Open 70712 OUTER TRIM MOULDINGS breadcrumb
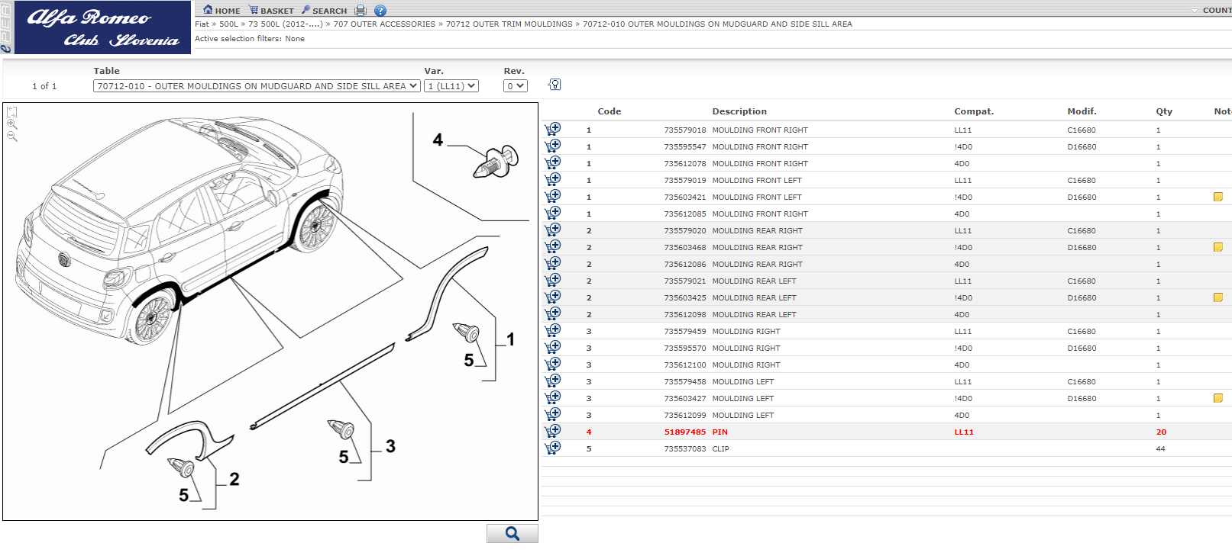The image size is (1232, 559). click(x=509, y=24)
